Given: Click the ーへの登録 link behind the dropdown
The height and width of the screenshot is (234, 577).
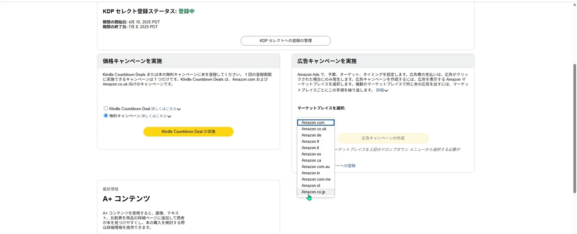Looking at the screenshot, I should click(x=345, y=166).
